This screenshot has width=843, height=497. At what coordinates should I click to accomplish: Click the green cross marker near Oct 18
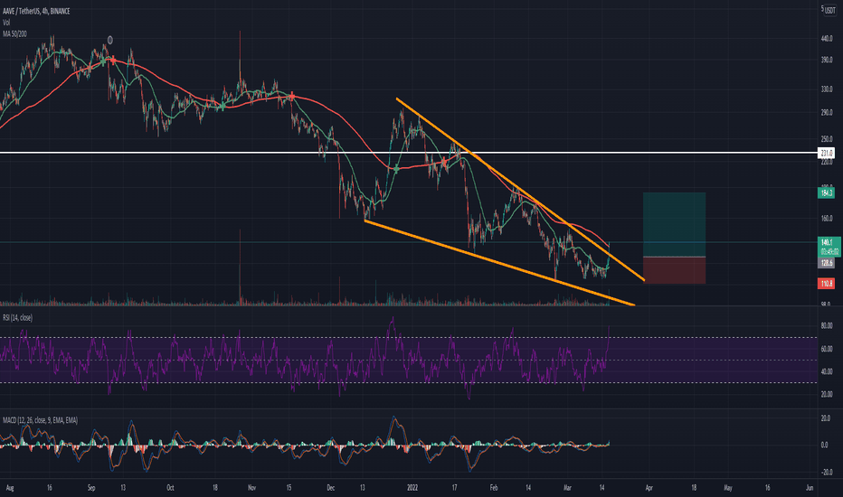tap(222, 106)
